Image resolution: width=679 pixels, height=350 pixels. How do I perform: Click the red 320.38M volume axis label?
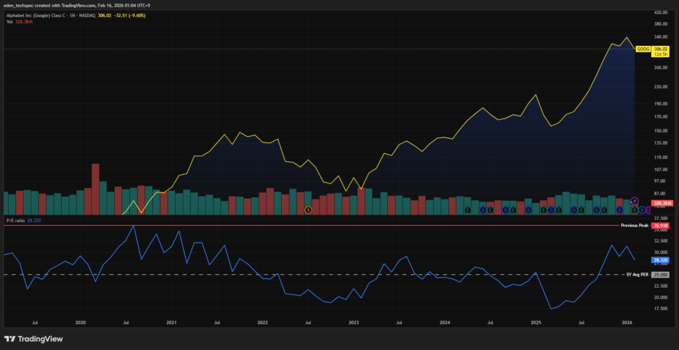pos(661,203)
